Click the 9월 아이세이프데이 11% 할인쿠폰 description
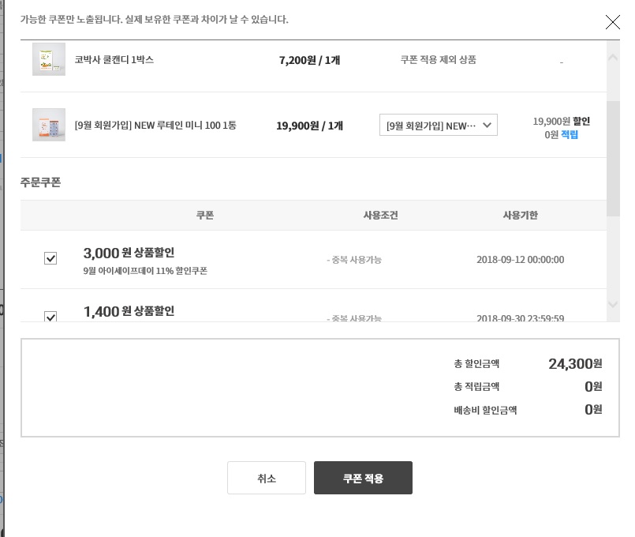 tap(145, 271)
